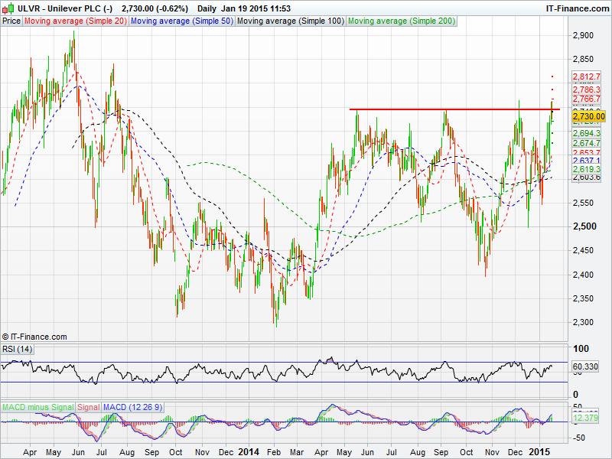This screenshot has height=459, width=612.
Task: Click the Price legend label
Action: pyautogui.click(x=11, y=21)
